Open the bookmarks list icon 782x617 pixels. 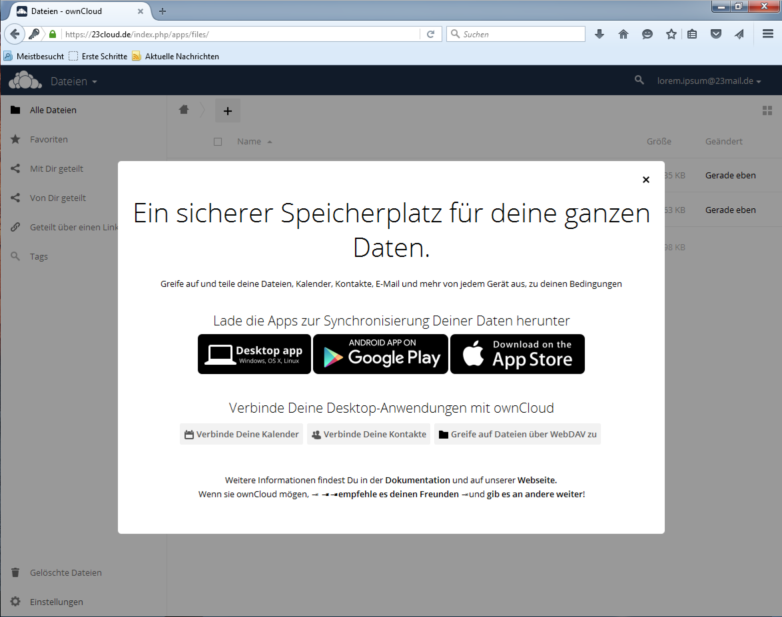tap(692, 34)
